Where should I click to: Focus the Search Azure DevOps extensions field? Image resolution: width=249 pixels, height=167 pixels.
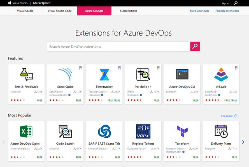[x=119, y=46]
